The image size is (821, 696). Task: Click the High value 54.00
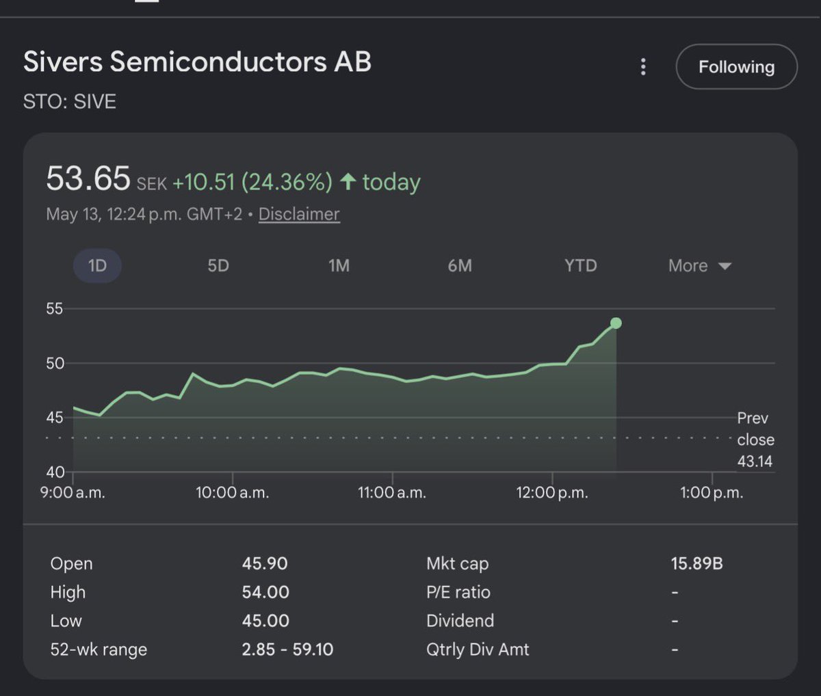click(265, 592)
